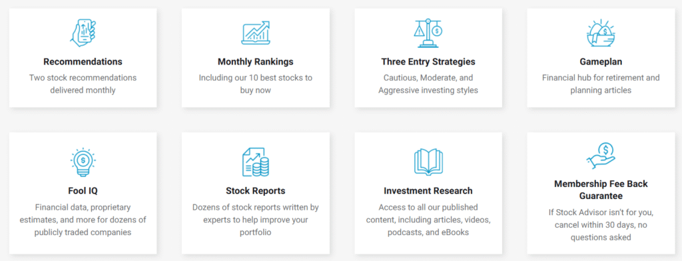Image resolution: width=682 pixels, height=261 pixels.
Task: Click the coins and document Stock Reports icon
Action: coord(256,162)
